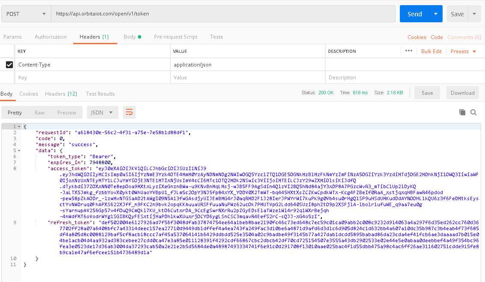Viewport: 485px width, 282px height.
Task: Uncheck the Content-Type header checkbox
Action: coord(9,65)
